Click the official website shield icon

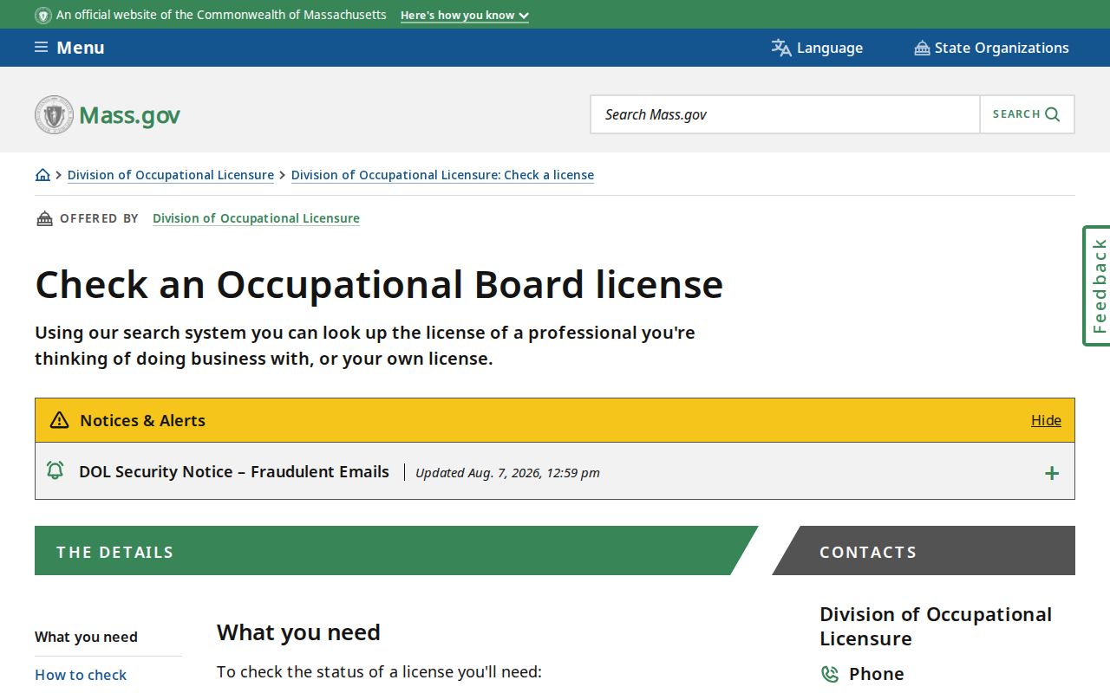point(43,15)
